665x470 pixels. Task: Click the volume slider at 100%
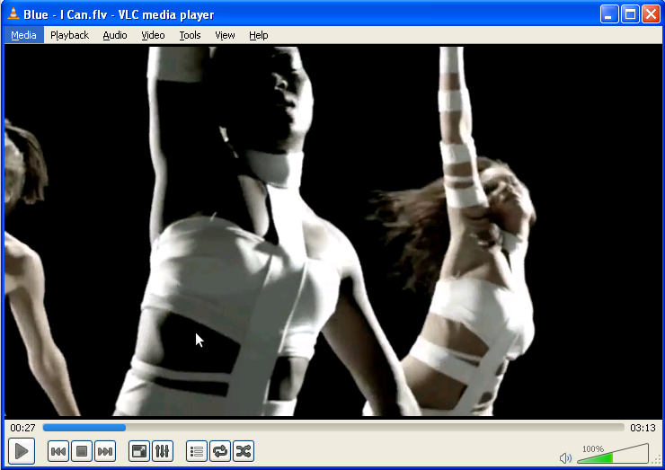tap(613, 454)
